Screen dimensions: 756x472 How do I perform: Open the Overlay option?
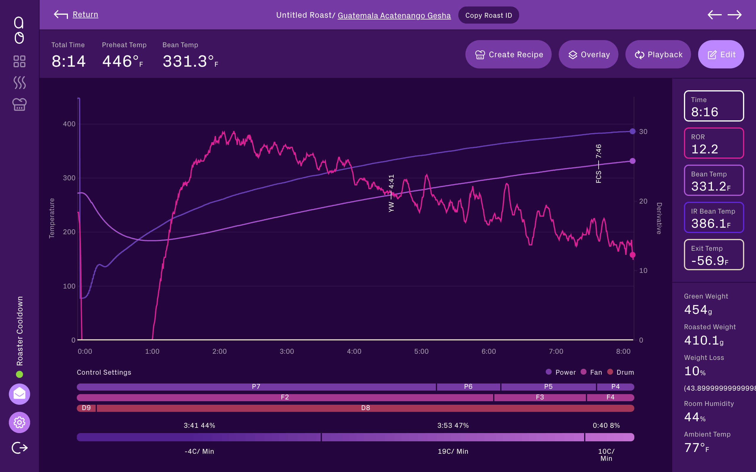(x=588, y=54)
